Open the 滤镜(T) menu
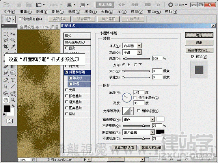Viewport: 218px width, 163px height. [90, 12]
